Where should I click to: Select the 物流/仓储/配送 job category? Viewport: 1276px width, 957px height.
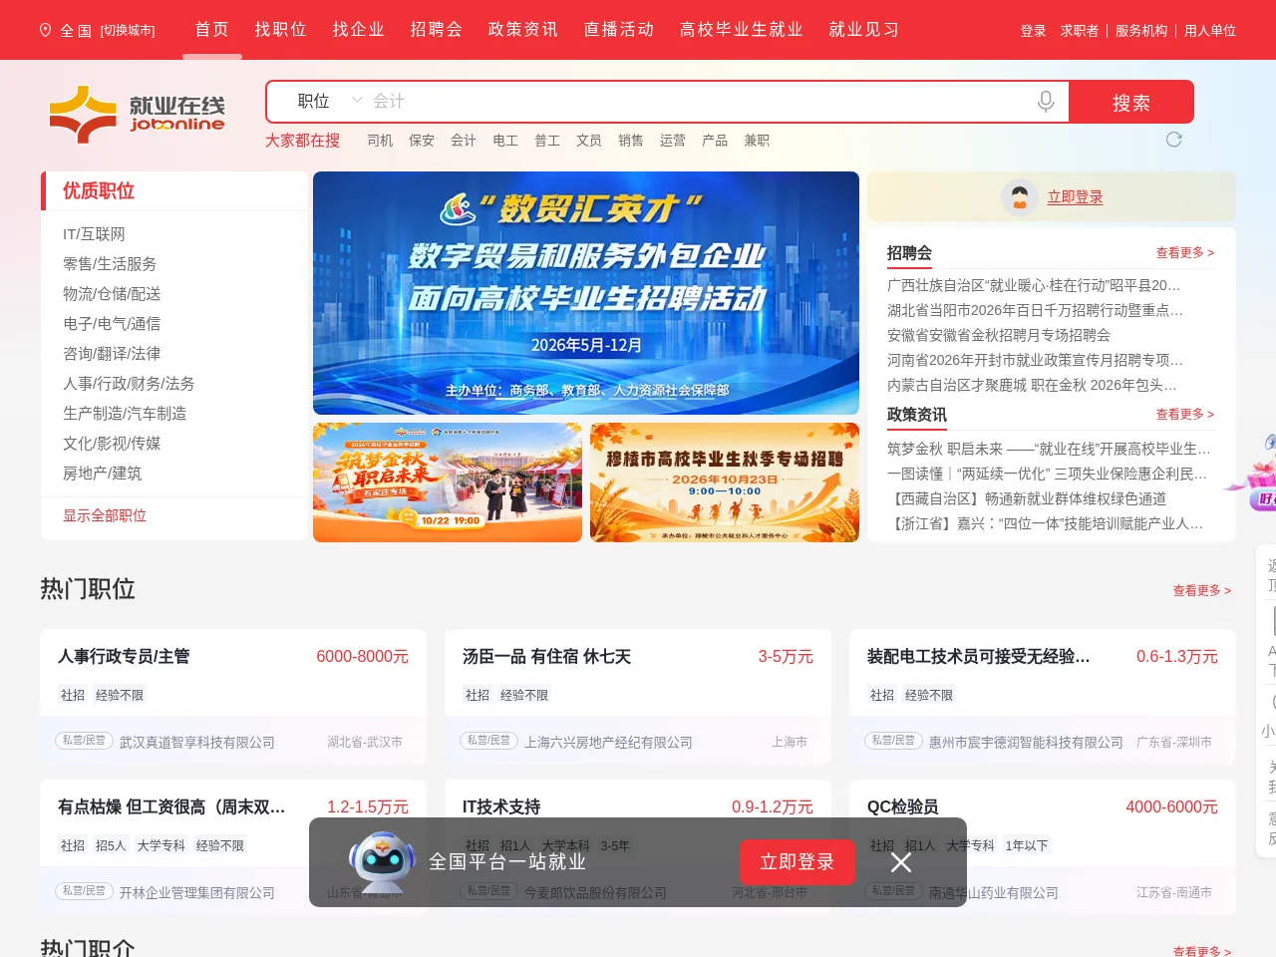112,294
